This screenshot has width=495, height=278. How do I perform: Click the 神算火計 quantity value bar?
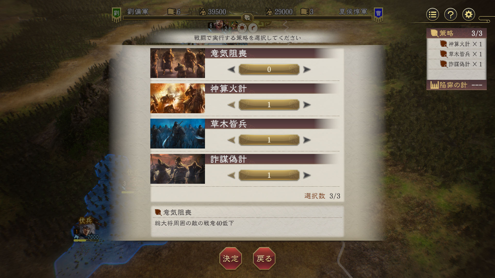pos(269,105)
